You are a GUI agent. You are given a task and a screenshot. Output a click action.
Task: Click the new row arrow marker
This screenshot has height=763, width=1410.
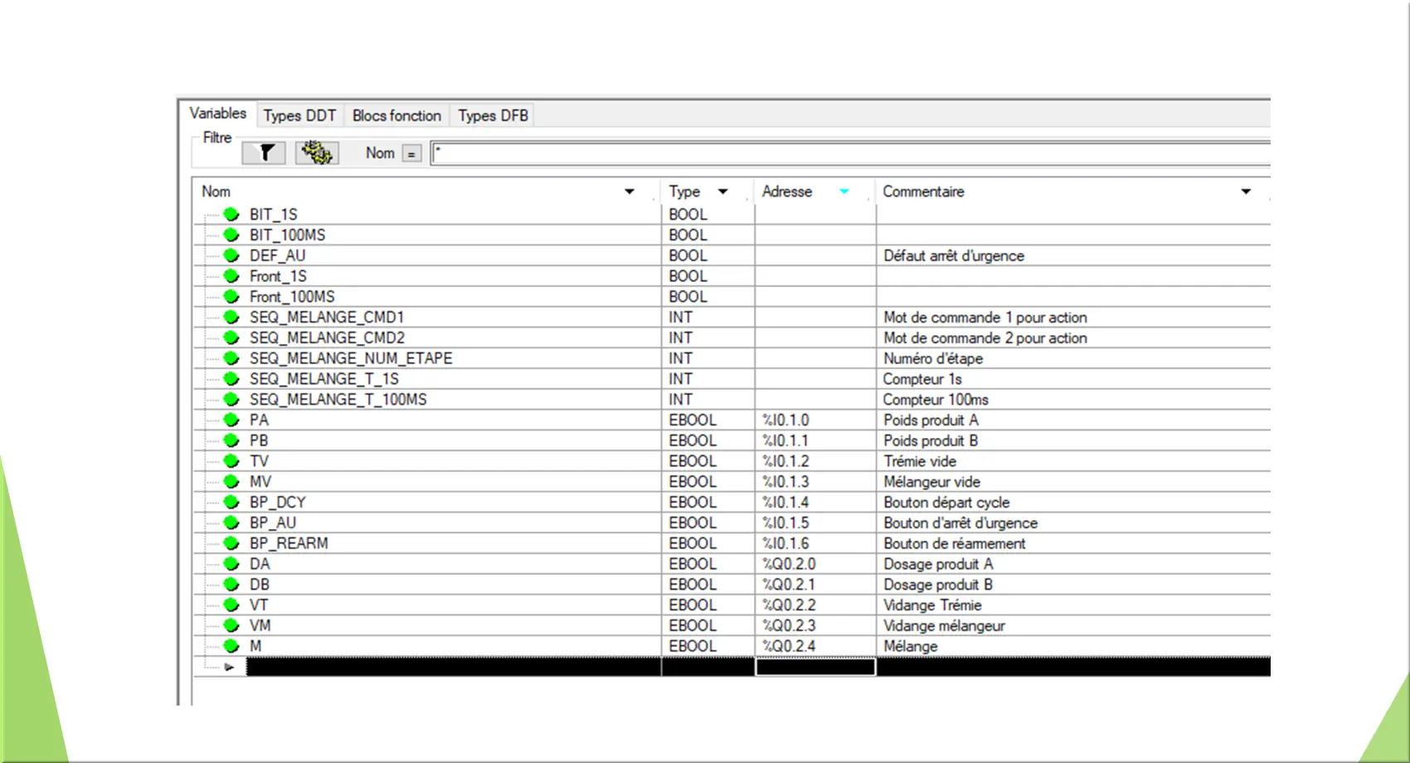(x=229, y=667)
